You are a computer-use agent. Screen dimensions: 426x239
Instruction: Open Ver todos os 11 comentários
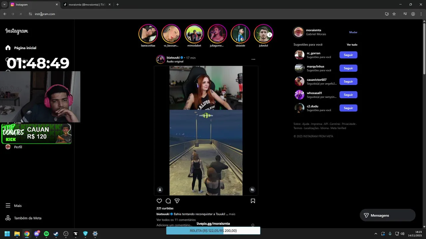[x=176, y=220]
